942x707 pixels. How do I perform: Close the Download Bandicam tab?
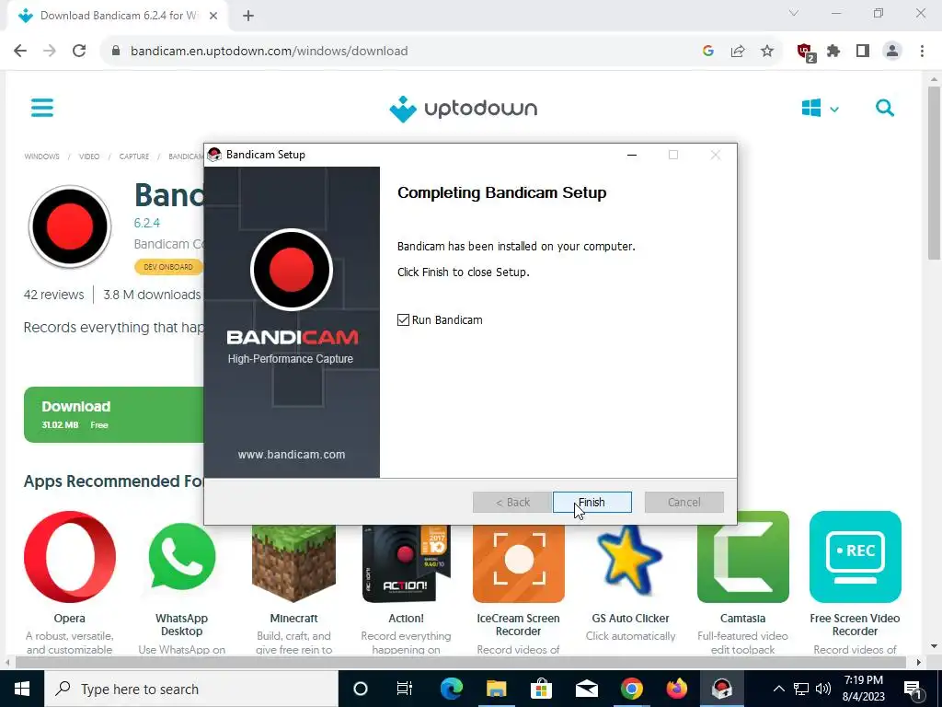213,16
